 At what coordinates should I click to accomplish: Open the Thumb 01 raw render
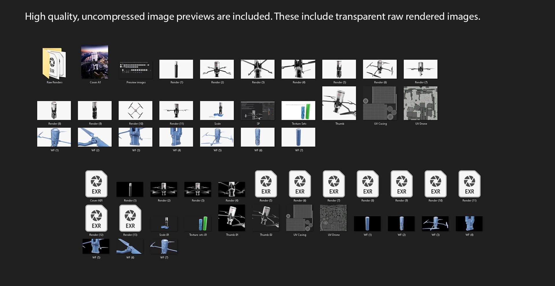pos(232,218)
